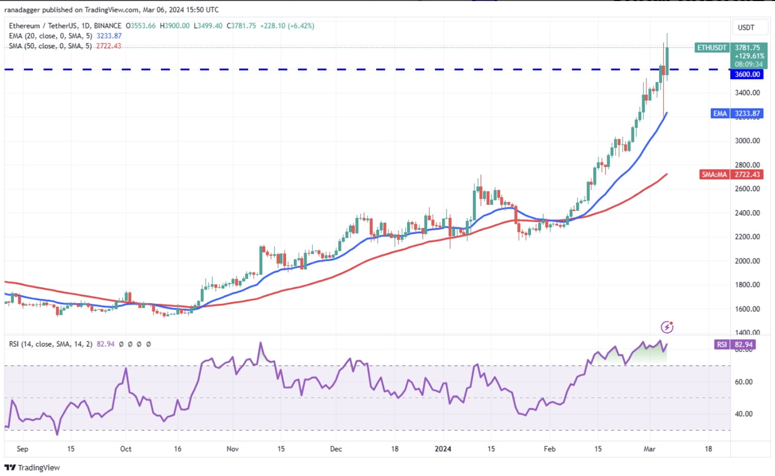Toggle the first visibility circle beside RSI legend

pos(120,344)
